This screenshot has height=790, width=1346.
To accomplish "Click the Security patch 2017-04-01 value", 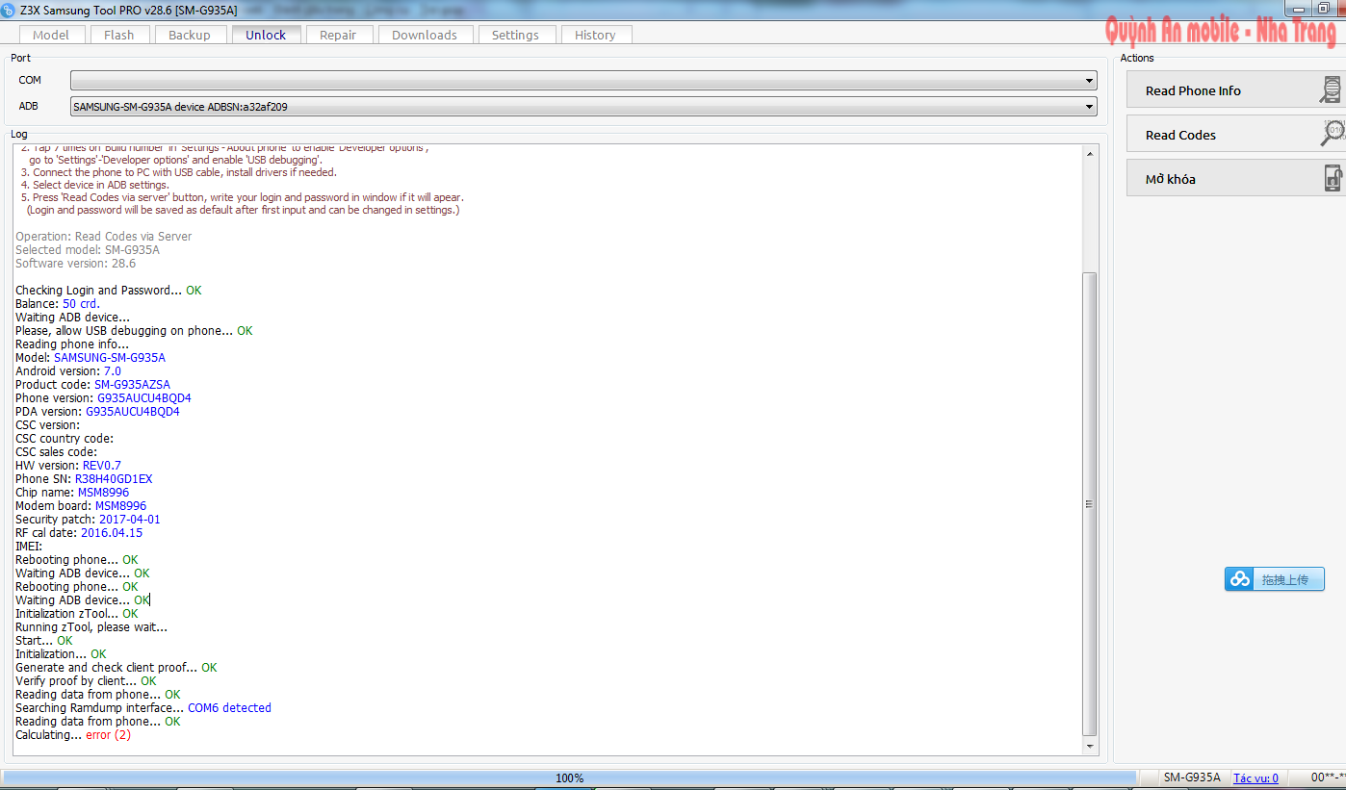I will point(130,520).
